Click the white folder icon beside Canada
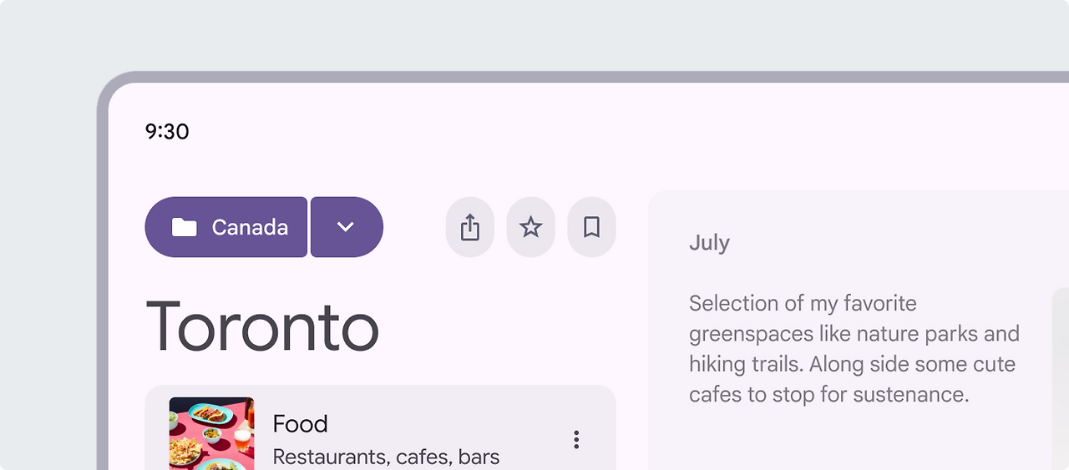The width and height of the screenshot is (1069, 470). click(x=184, y=227)
